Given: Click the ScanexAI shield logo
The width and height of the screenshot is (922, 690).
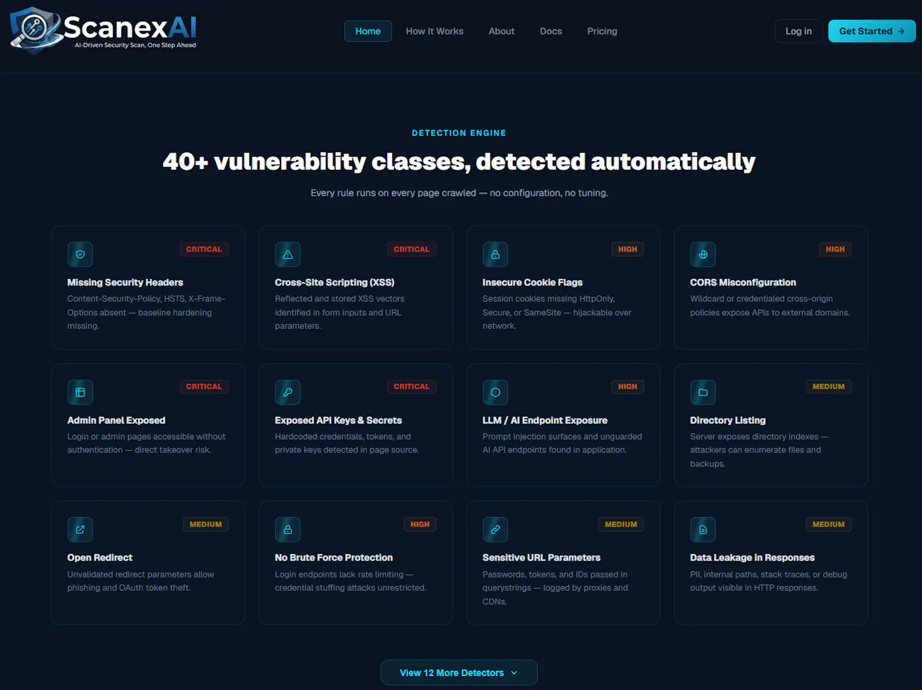Looking at the screenshot, I should coord(35,30).
